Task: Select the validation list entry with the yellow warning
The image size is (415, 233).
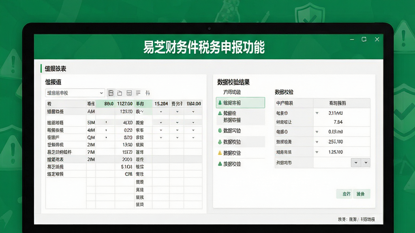Action: coord(240,153)
